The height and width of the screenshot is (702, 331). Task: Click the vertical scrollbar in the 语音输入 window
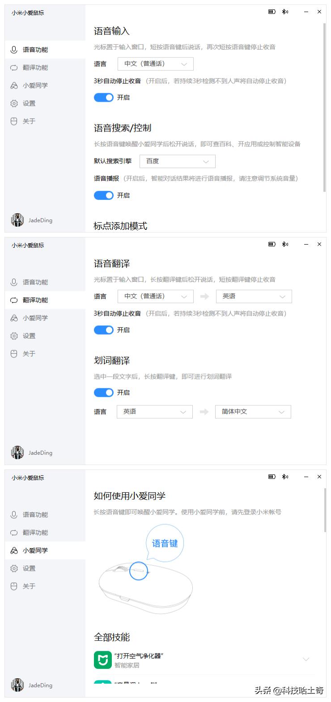(324, 108)
